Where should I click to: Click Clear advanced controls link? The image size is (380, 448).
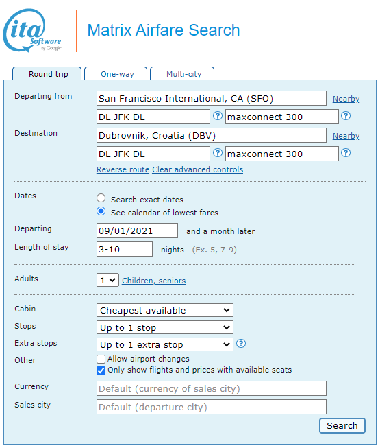click(x=198, y=169)
